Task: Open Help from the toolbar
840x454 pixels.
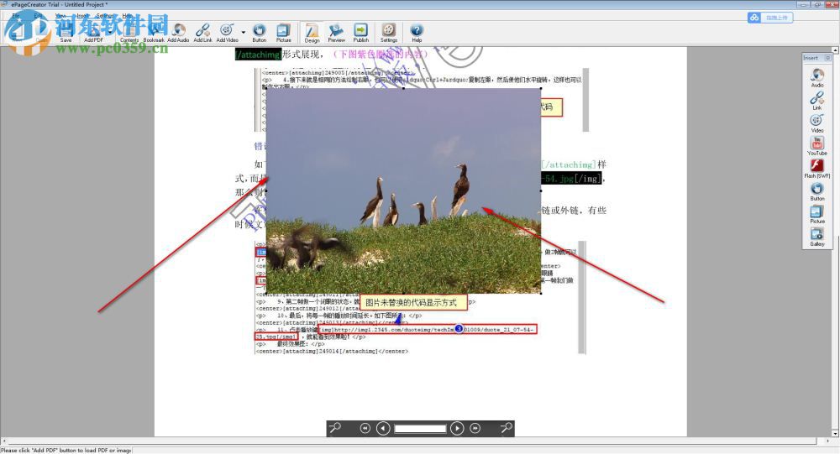Action: coord(417,32)
